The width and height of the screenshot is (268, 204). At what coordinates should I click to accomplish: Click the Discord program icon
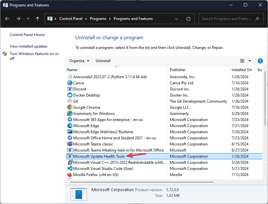70,89
